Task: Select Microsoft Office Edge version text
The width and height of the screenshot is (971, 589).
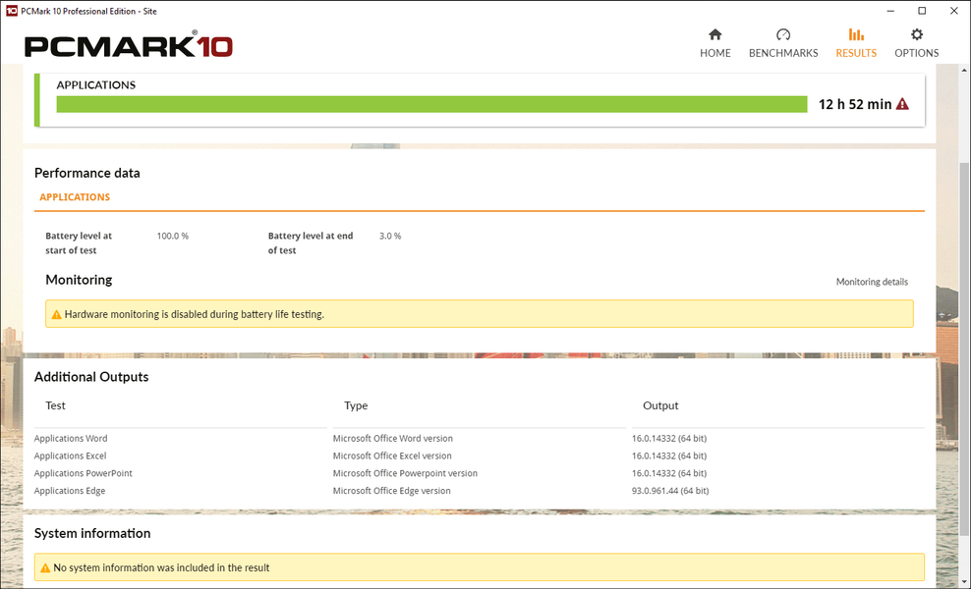Action: (x=391, y=491)
